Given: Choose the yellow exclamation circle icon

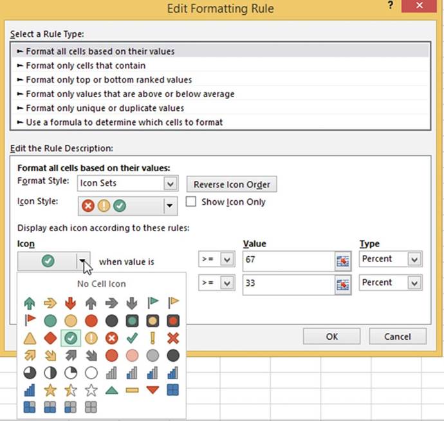Looking at the screenshot, I should 91,337.
